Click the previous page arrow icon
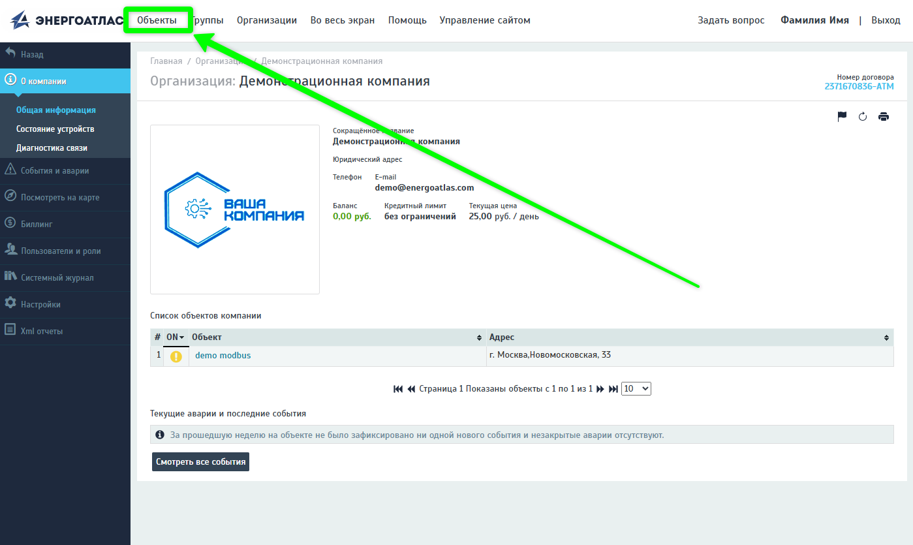This screenshot has width=913, height=545. coord(411,389)
